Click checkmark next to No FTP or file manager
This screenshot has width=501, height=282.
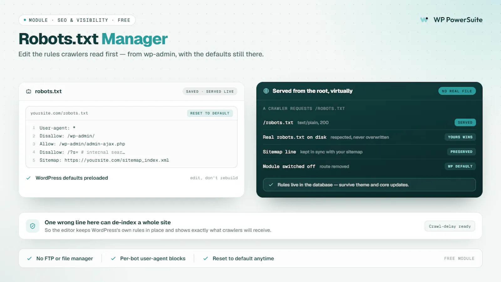pos(29,258)
